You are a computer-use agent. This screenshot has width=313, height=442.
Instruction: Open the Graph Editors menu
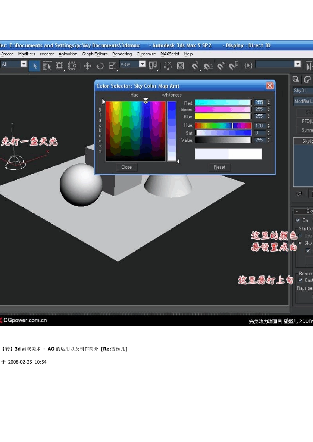point(95,54)
